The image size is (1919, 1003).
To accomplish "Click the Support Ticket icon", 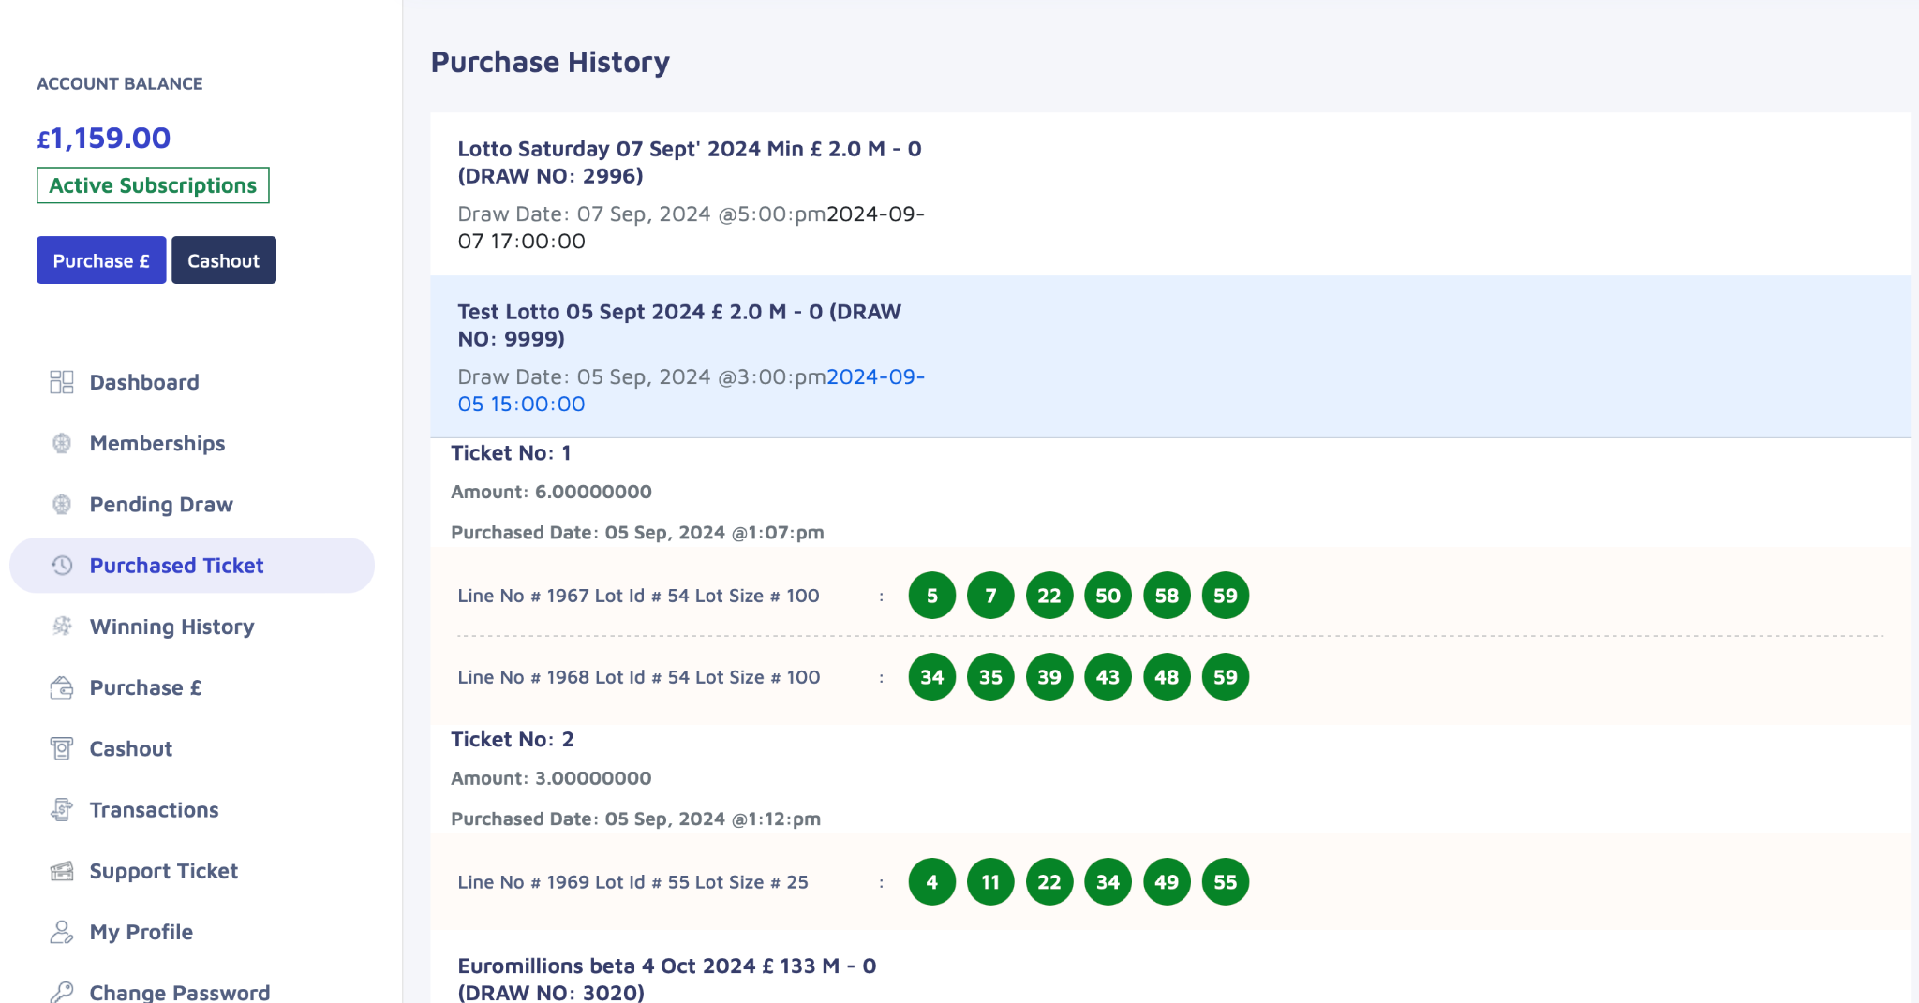I will coord(62,871).
